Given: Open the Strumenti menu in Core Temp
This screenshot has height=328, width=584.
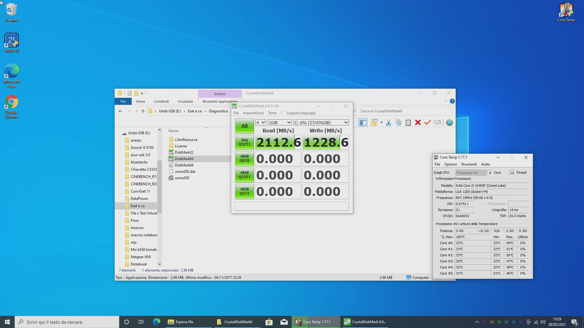Looking at the screenshot, I should point(469,164).
